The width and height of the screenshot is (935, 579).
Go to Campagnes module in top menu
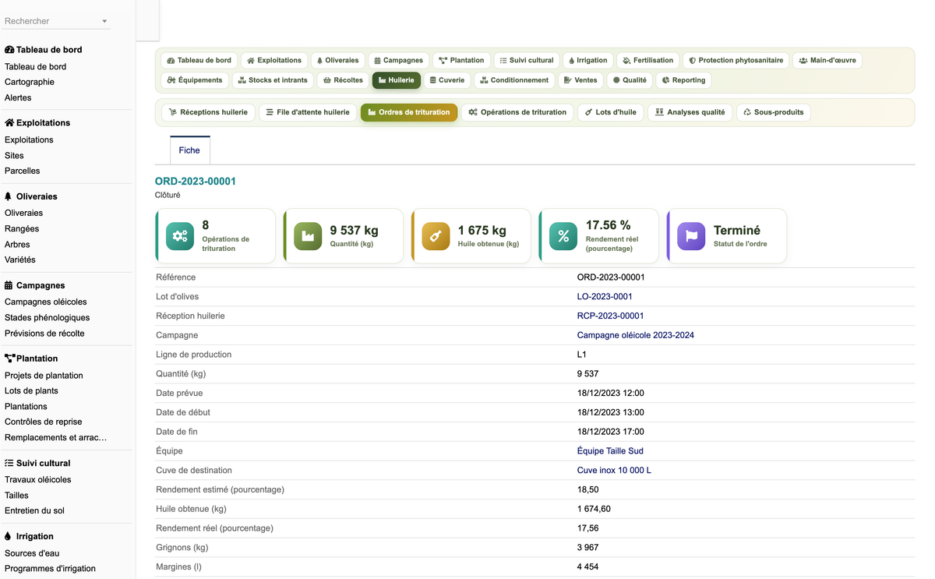[398, 60]
